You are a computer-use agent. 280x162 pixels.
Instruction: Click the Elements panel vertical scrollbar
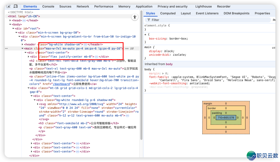point(142,75)
